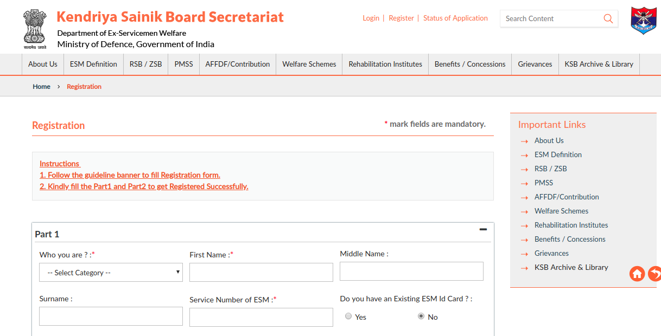Open the ESM Definition menu tab

tap(93, 64)
